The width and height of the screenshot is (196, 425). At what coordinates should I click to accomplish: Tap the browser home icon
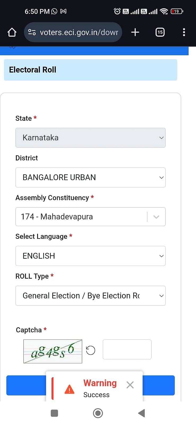point(12,32)
